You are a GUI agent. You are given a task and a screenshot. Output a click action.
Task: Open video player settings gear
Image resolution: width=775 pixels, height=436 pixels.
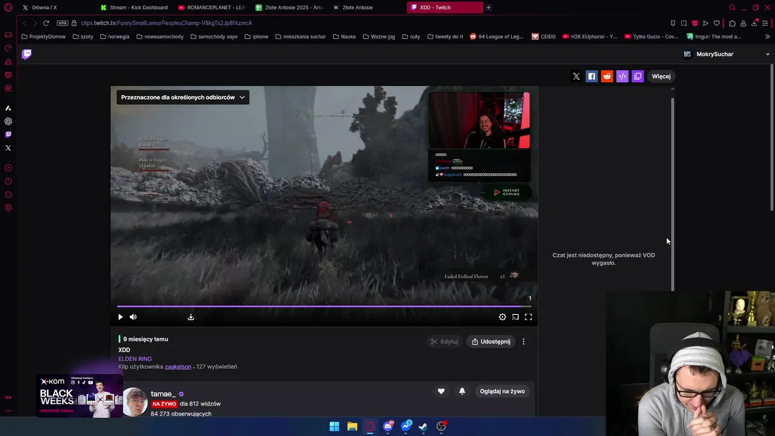pos(503,317)
